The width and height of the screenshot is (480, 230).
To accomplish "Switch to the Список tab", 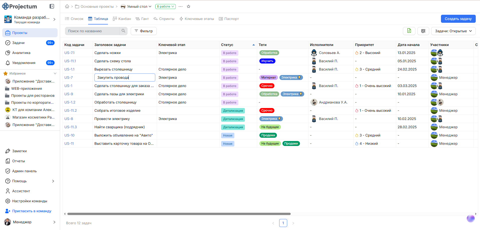I will pyautogui.click(x=74, y=18).
